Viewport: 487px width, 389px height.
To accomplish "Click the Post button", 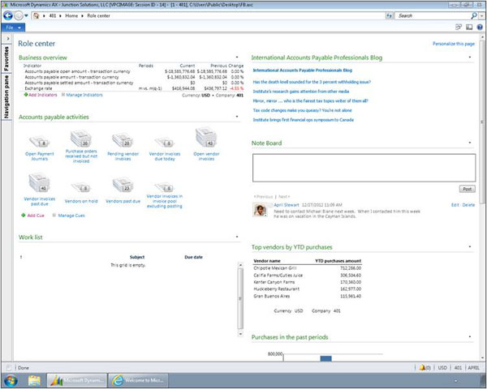I will click(x=467, y=189).
